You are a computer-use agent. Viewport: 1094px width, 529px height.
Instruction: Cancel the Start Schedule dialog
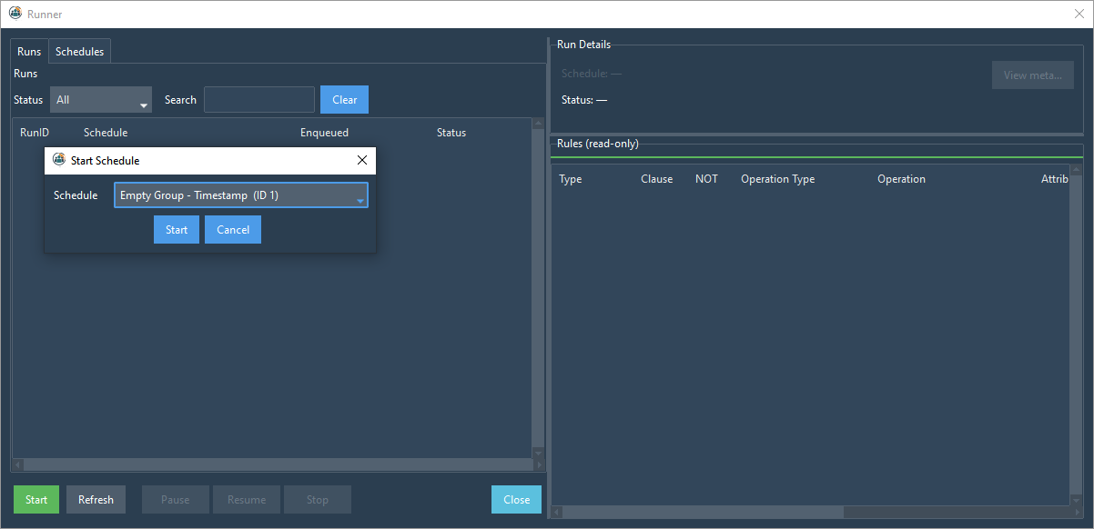click(232, 229)
